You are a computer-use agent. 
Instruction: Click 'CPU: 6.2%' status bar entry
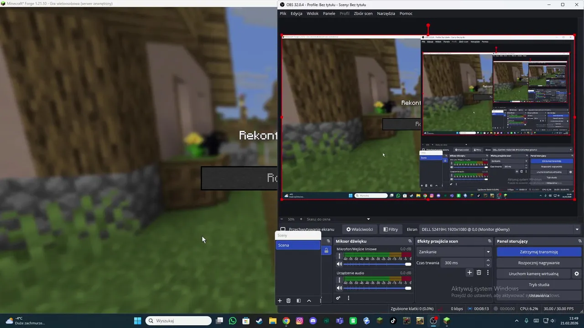pyautogui.click(x=529, y=309)
